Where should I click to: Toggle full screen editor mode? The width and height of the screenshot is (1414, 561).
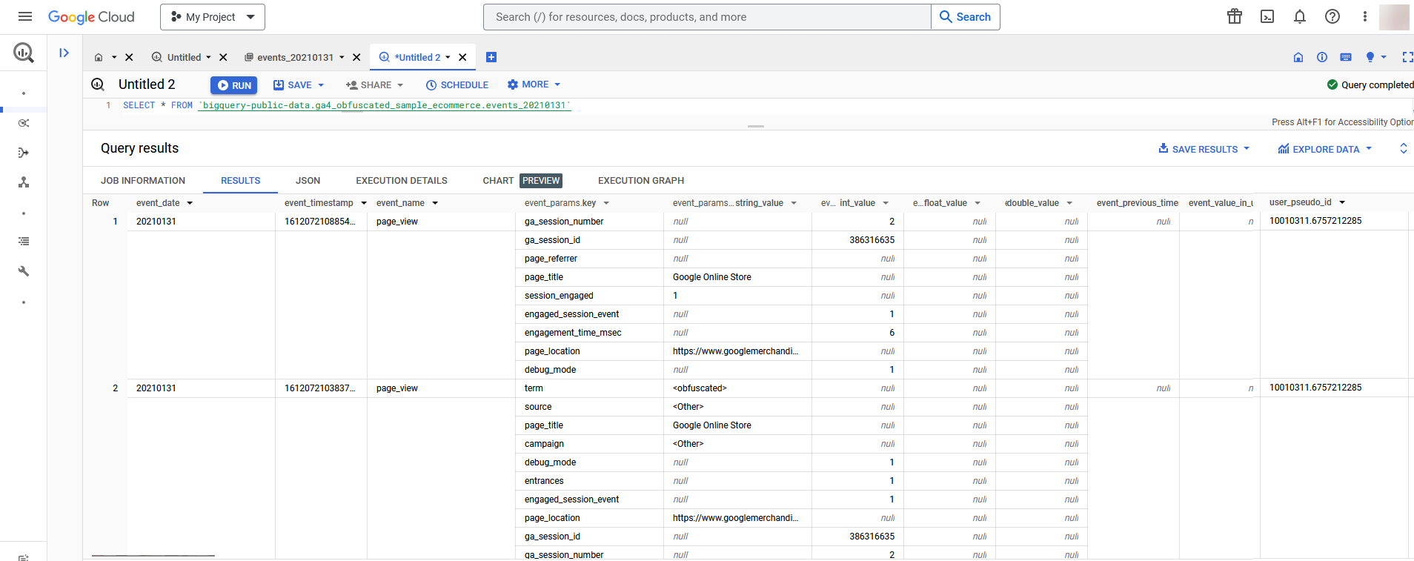(1407, 57)
